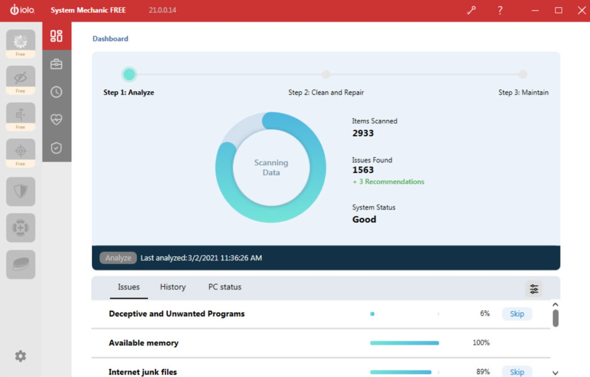Open the + 3 Recommendations link
Image resolution: width=590 pixels, height=377 pixels.
388,181
